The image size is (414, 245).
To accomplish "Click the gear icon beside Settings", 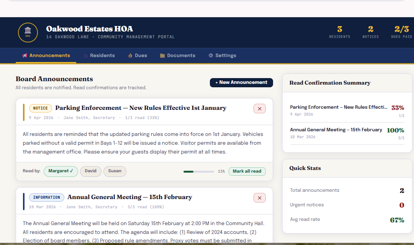I will [211, 56].
